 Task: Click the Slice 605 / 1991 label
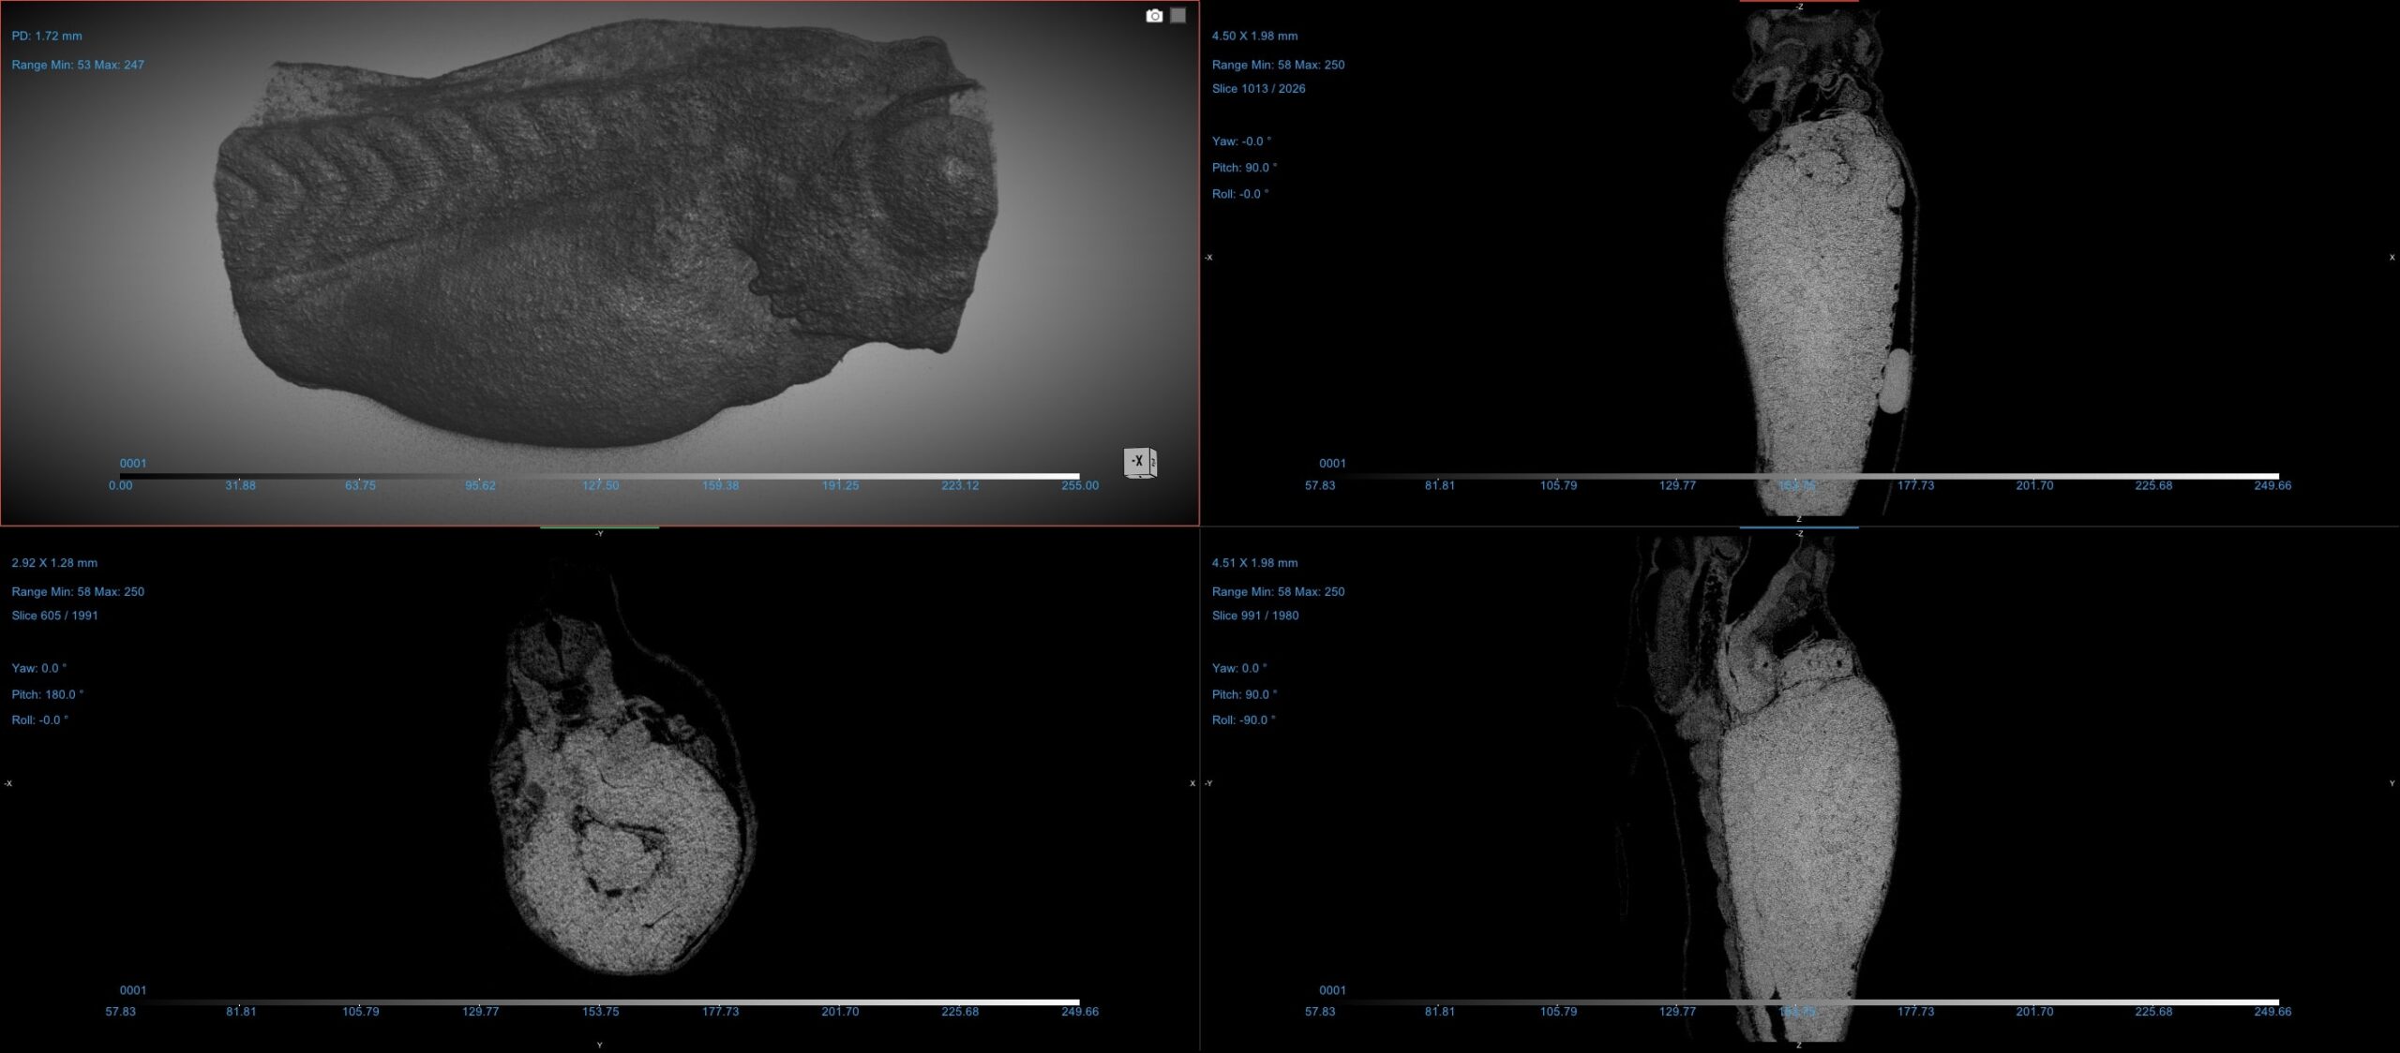(x=54, y=615)
